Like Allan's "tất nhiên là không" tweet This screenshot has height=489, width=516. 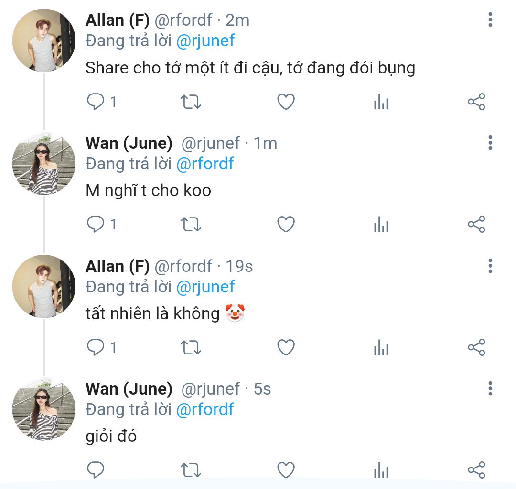tap(286, 348)
